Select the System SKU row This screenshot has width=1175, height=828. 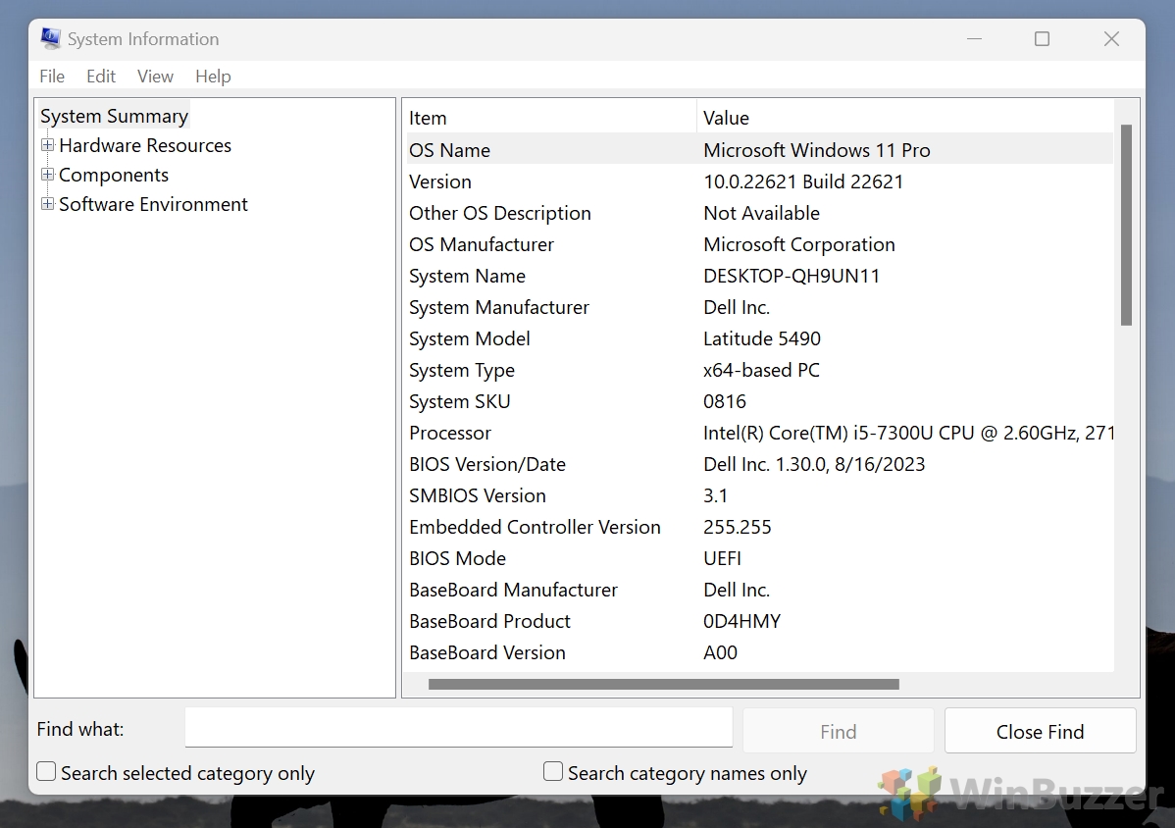(x=760, y=401)
